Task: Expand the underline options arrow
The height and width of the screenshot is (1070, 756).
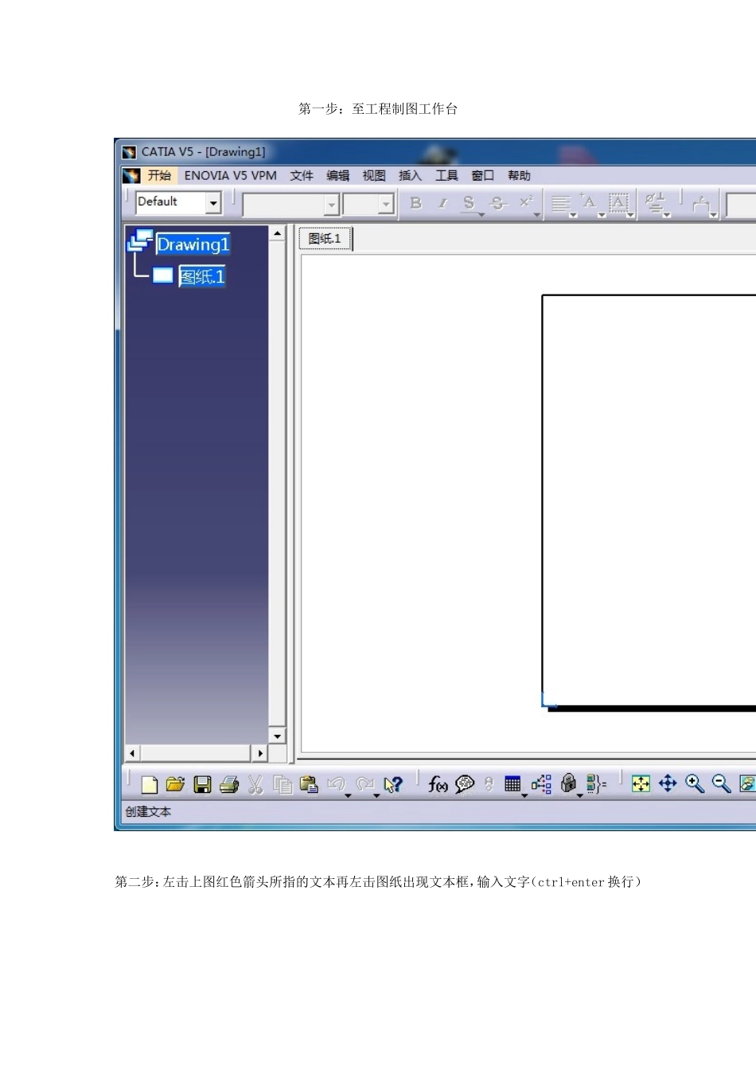Action: click(481, 215)
